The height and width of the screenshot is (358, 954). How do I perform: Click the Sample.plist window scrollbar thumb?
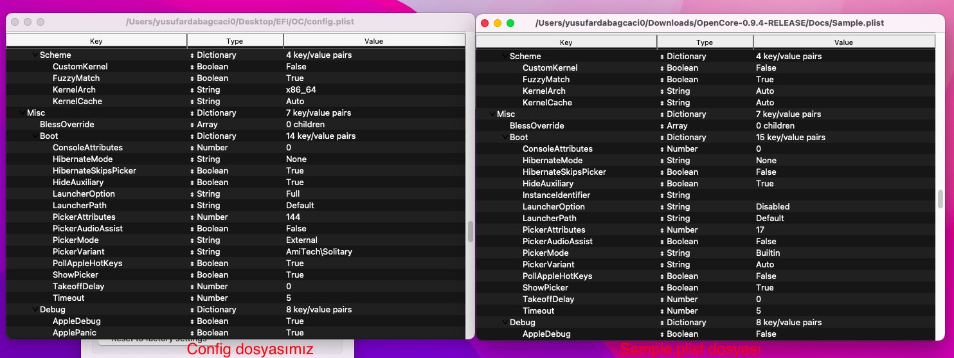pyautogui.click(x=941, y=199)
